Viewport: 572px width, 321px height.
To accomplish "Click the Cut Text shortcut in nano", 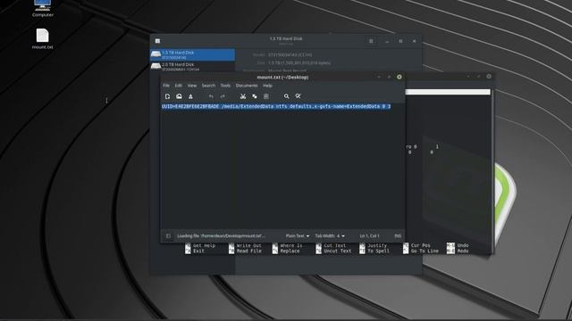I will click(331, 246).
